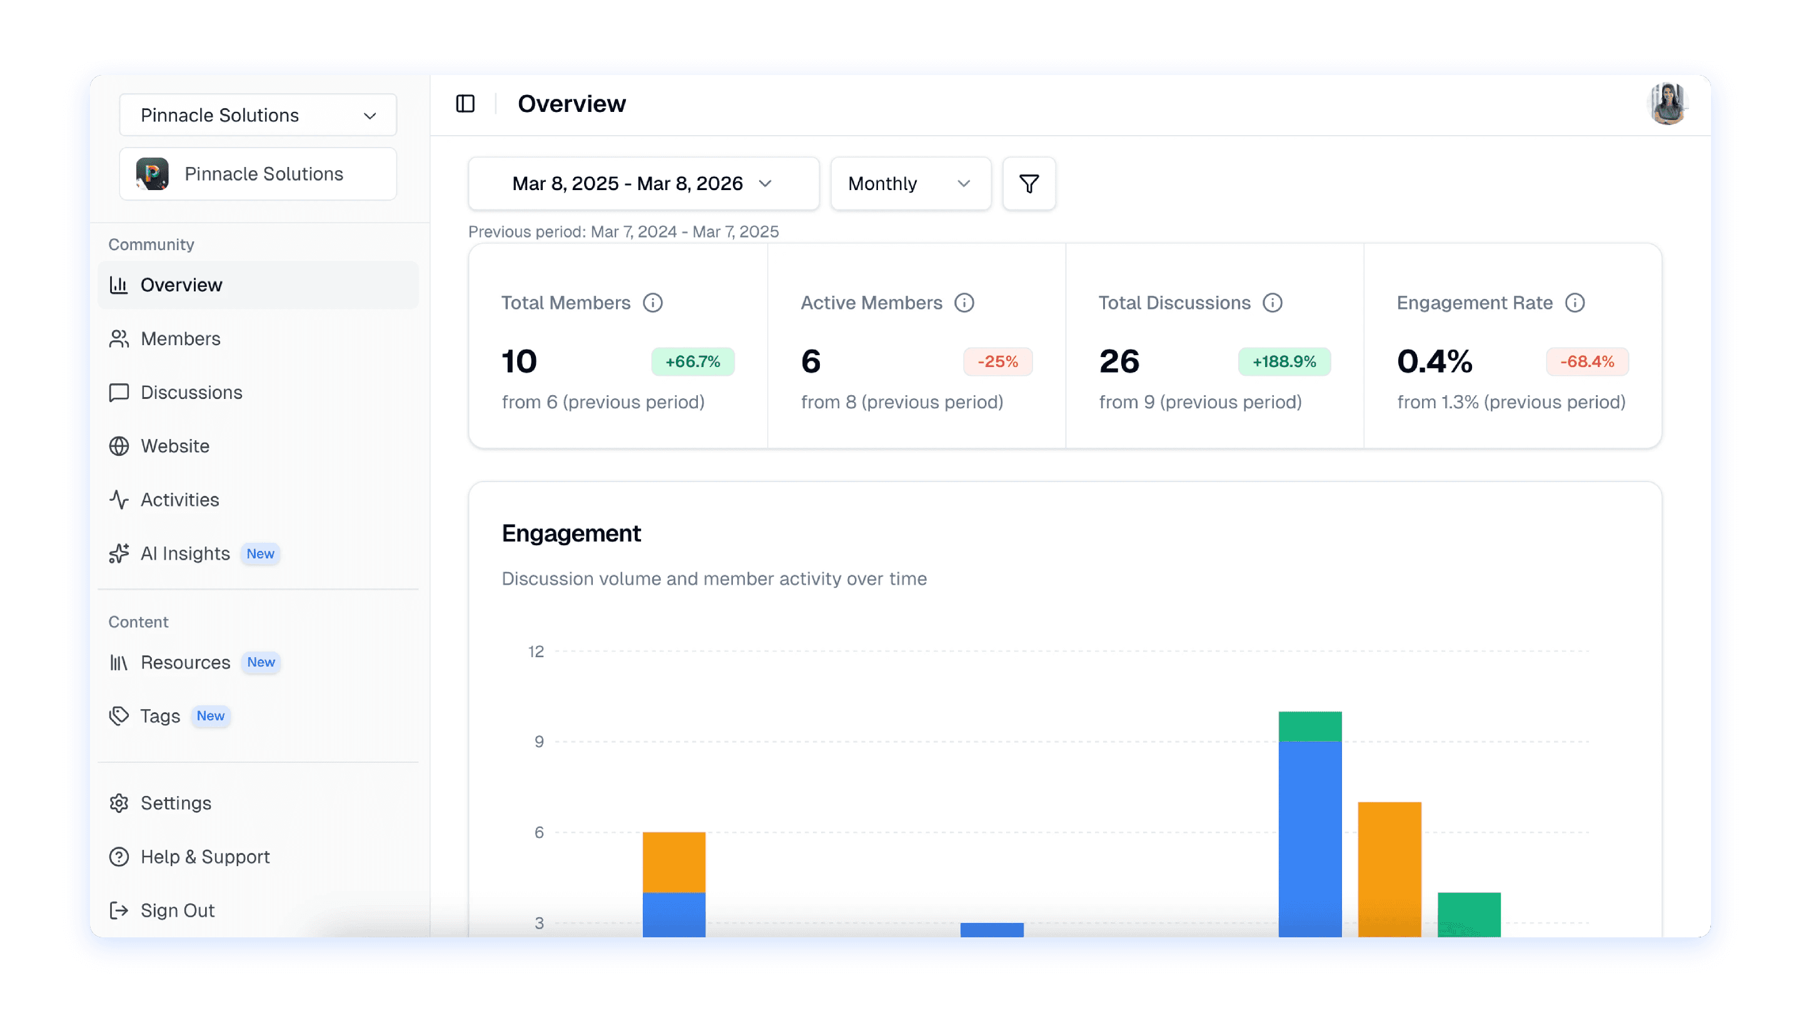Click Active Members info icon
The height and width of the screenshot is (1013, 1801).
964,303
